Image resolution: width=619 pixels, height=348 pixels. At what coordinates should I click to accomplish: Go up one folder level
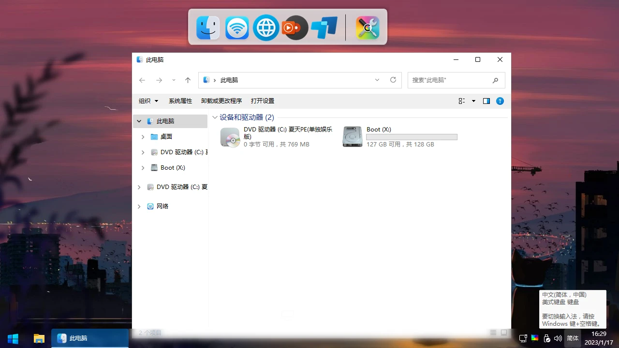[188, 80]
